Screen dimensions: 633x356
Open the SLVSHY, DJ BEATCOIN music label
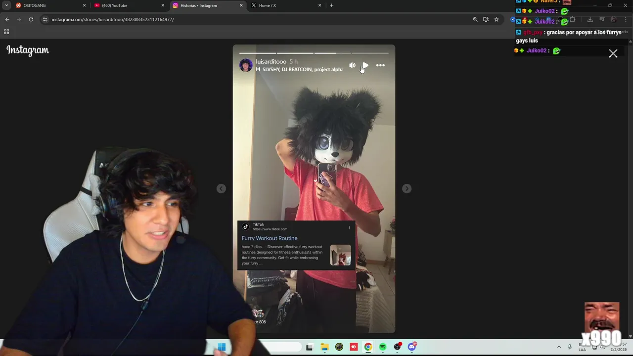(299, 70)
